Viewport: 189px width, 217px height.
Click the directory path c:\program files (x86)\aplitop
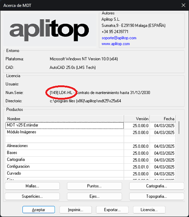85,101
